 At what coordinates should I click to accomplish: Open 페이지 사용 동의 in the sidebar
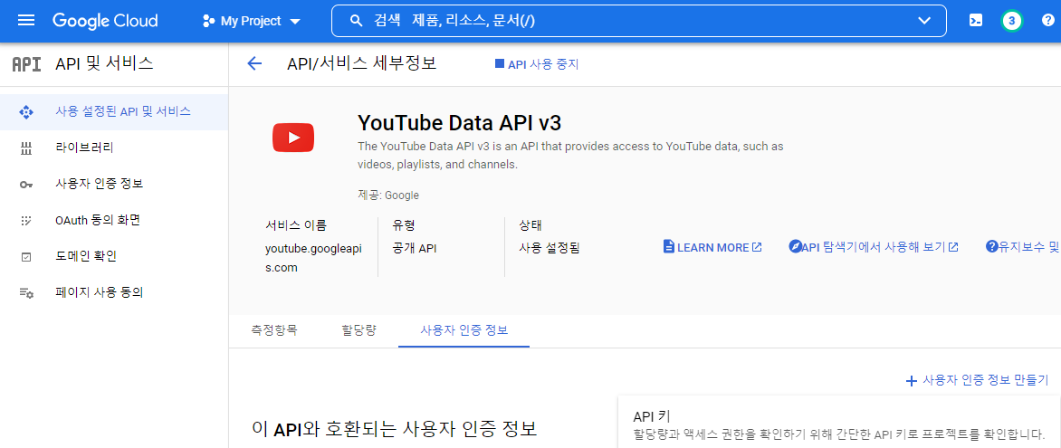pyautogui.click(x=114, y=293)
